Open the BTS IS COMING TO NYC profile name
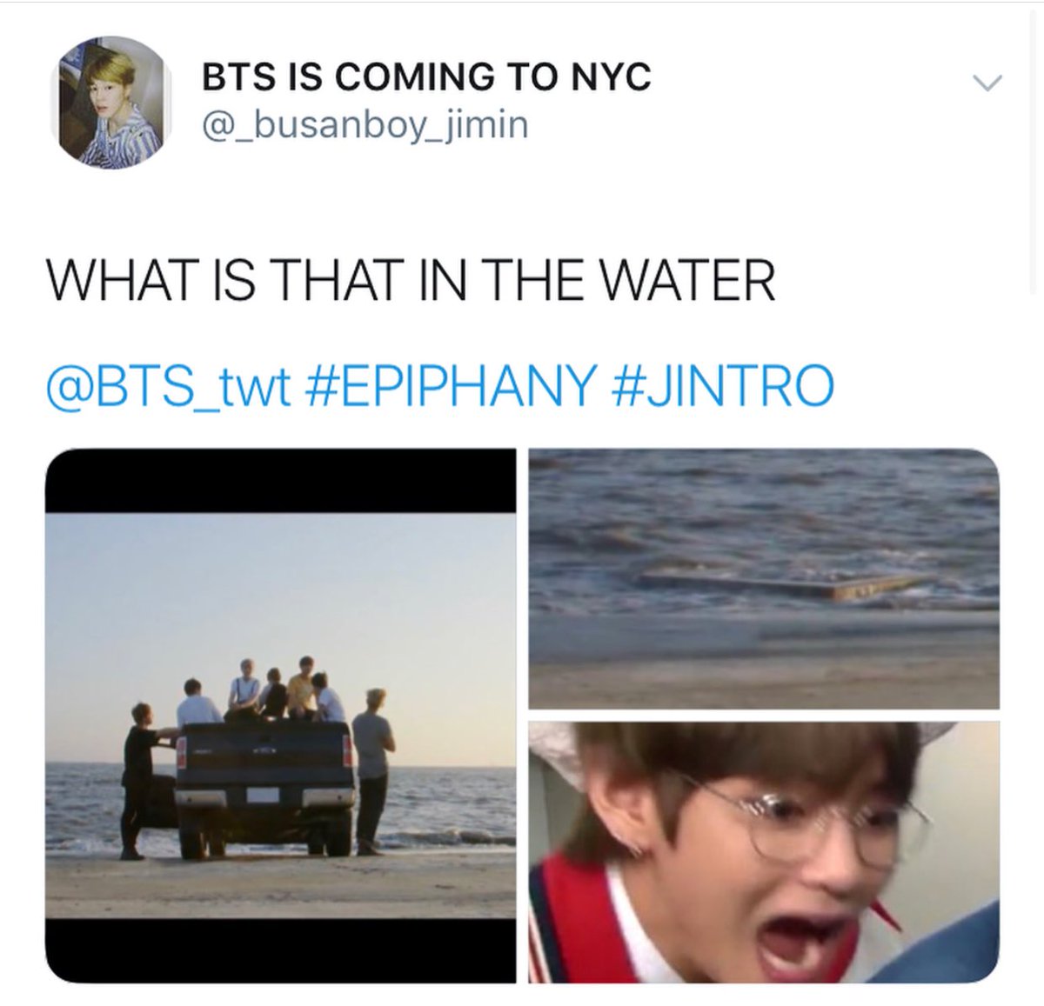Screen dimensions: 1044x1006 [x=426, y=77]
